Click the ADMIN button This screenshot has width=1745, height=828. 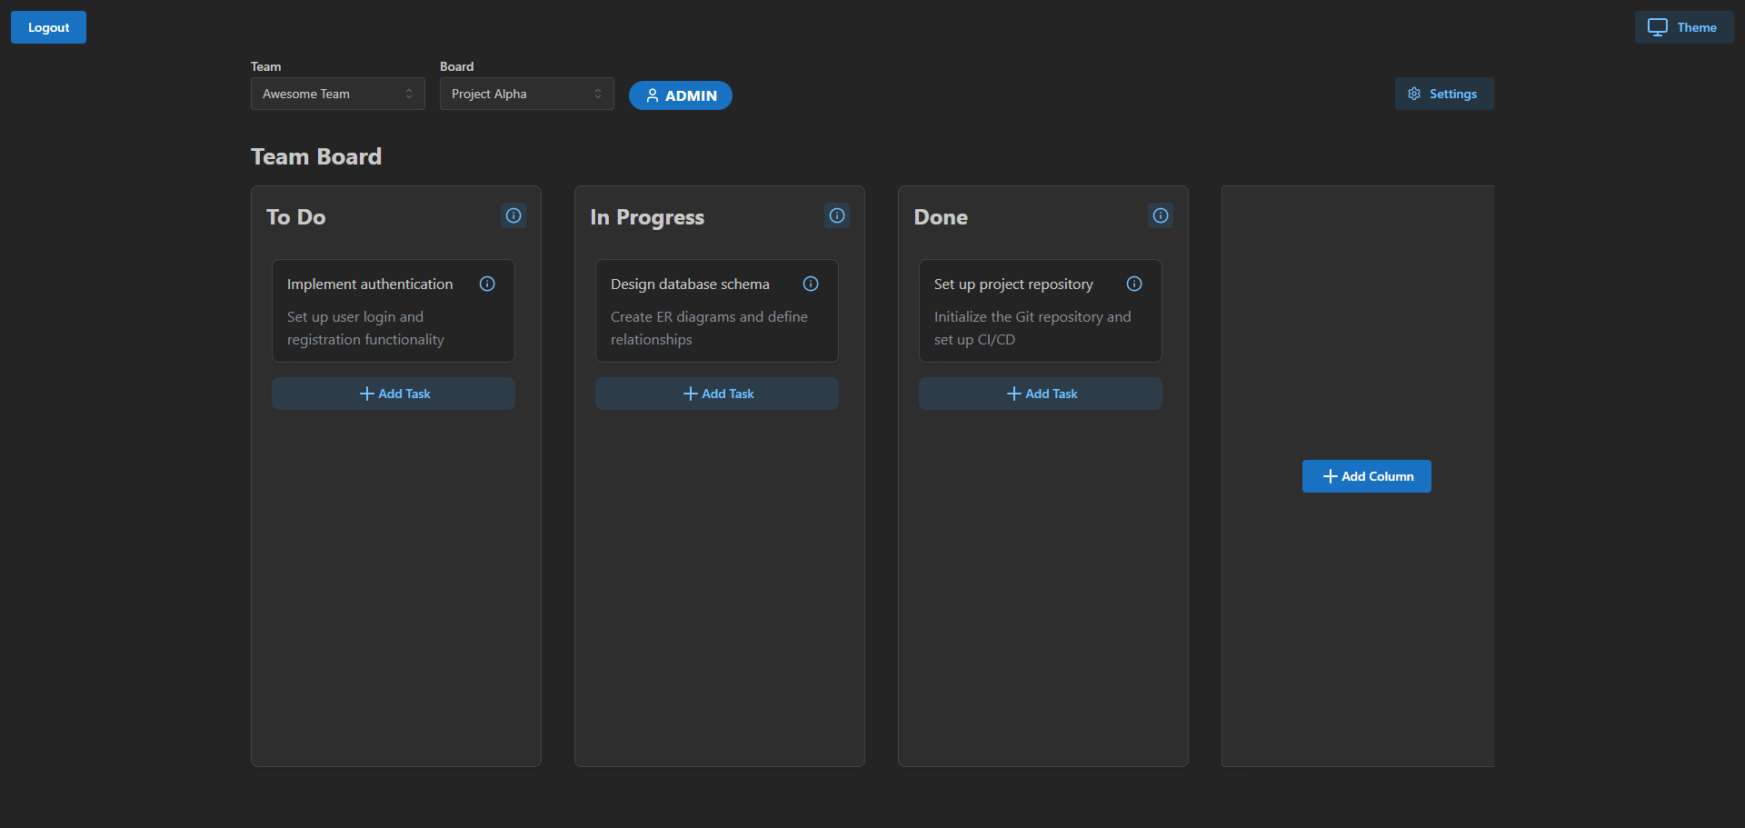pos(680,95)
